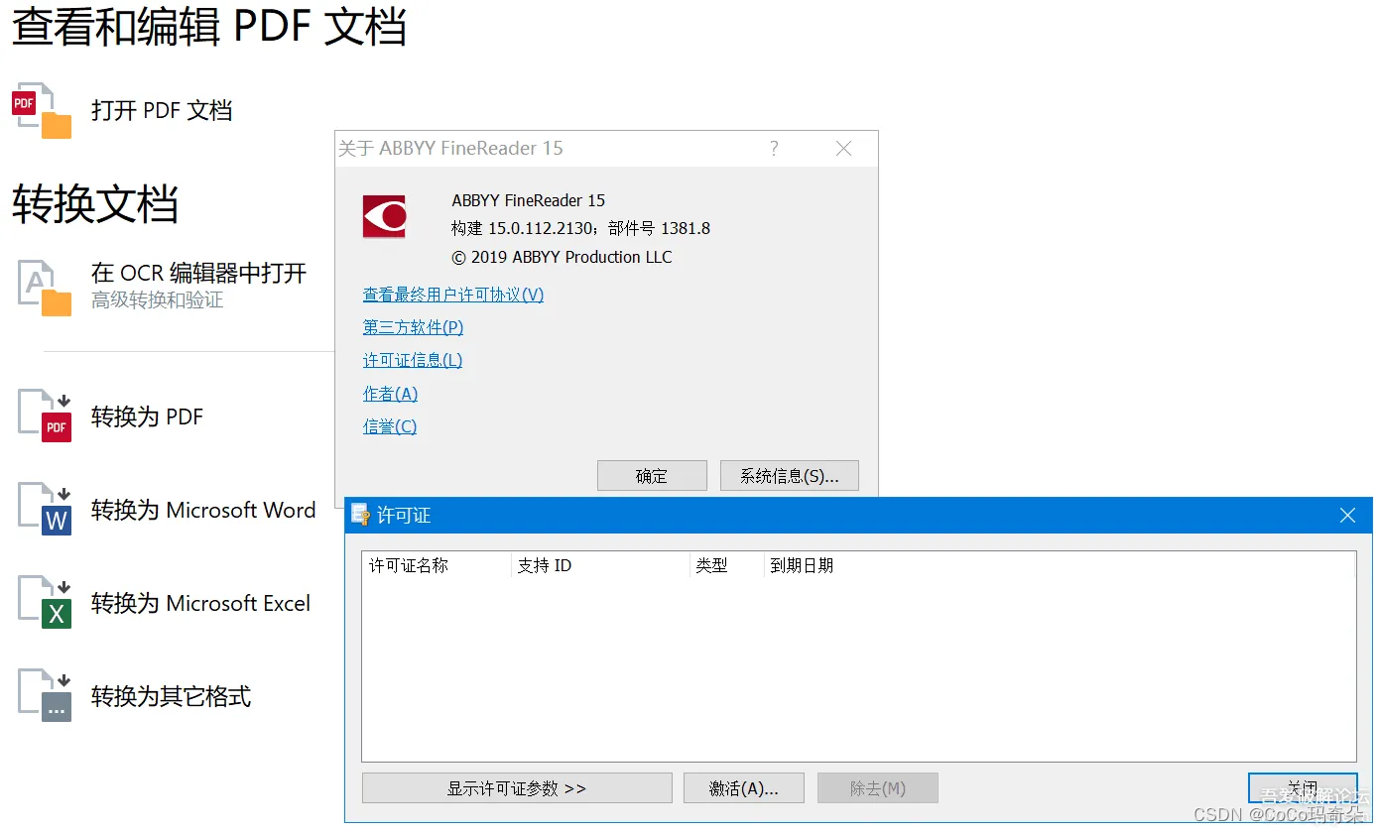
Task: Click the ABBYY FineReader logo in About dialog
Action: pos(384,216)
